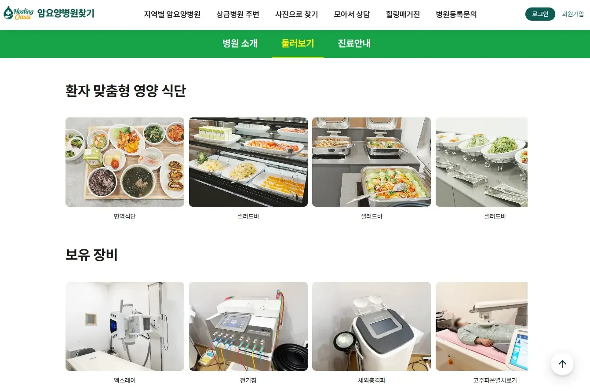This screenshot has height=391, width=590.
Task: Open 힐링매거진 in top navigation
Action: [403, 14]
